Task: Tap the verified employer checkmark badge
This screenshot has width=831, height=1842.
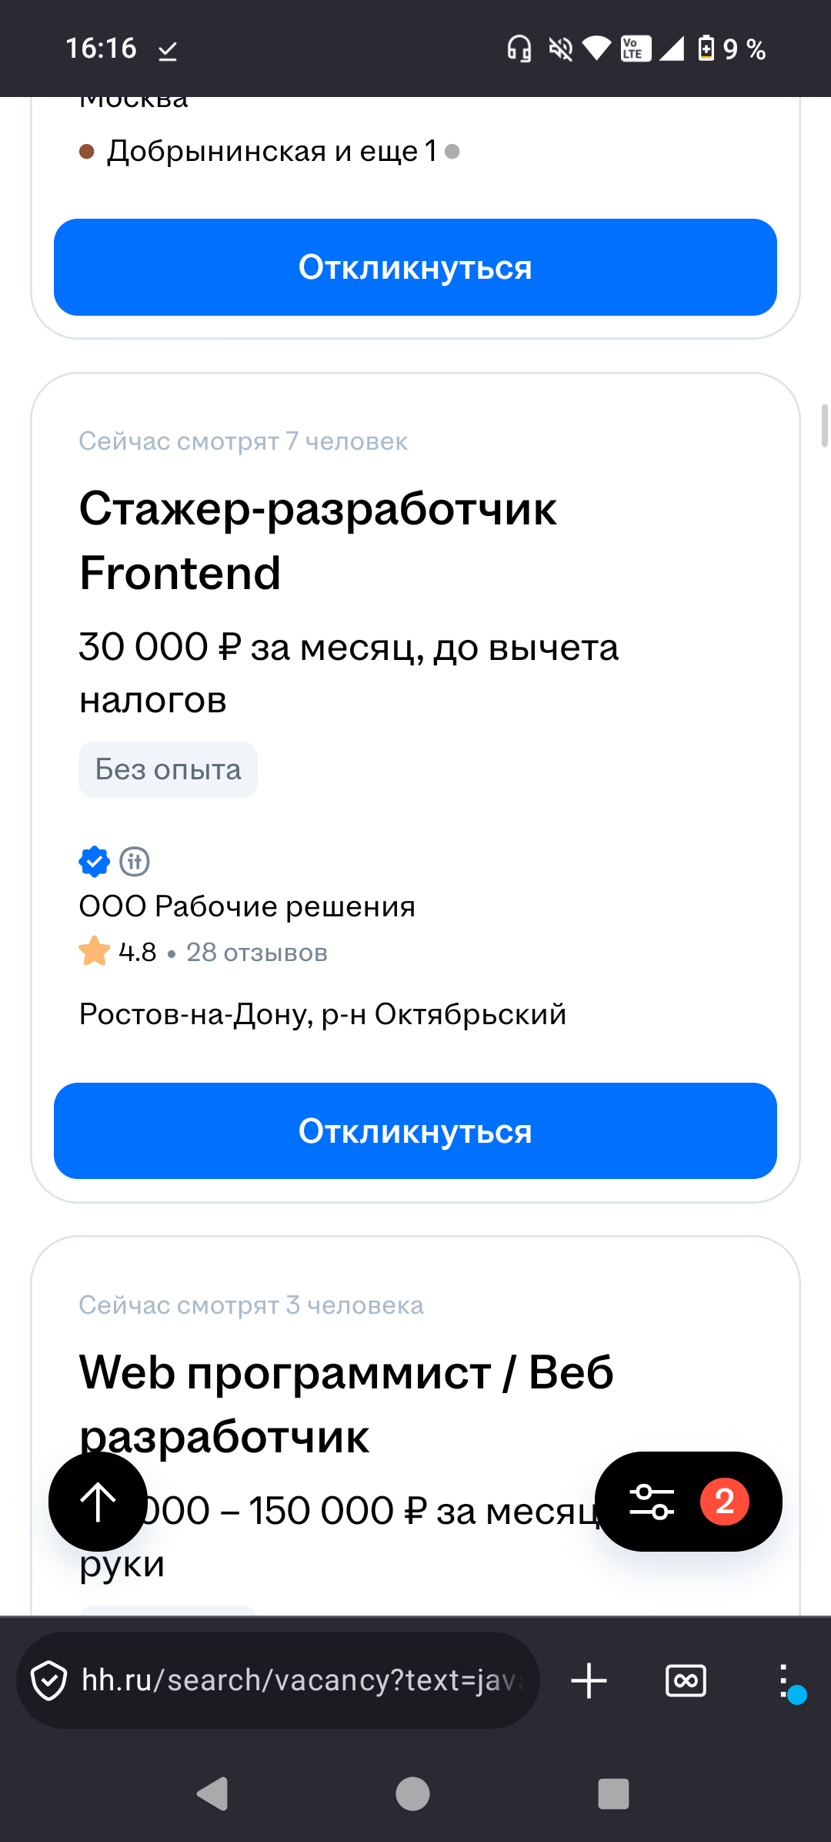Action: coord(94,861)
